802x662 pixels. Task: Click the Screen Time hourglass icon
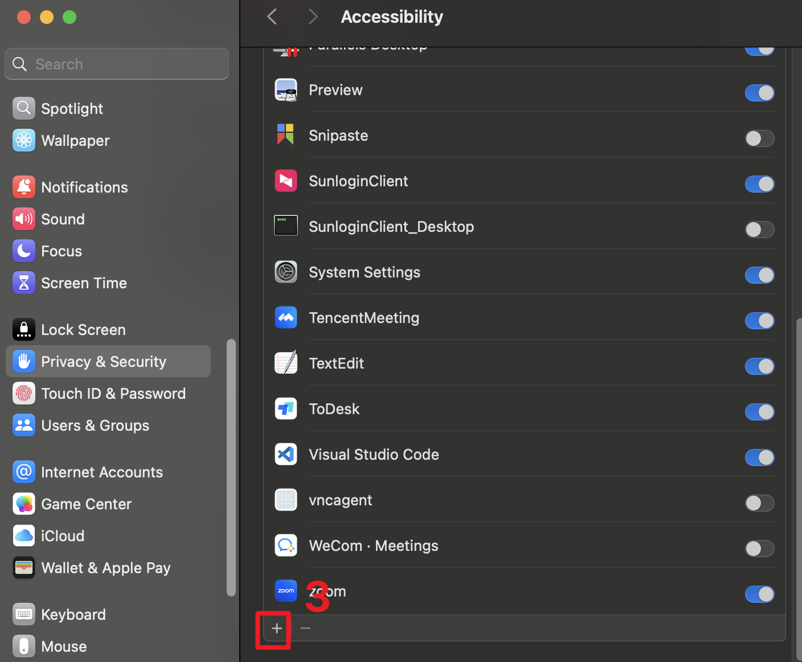(x=24, y=283)
